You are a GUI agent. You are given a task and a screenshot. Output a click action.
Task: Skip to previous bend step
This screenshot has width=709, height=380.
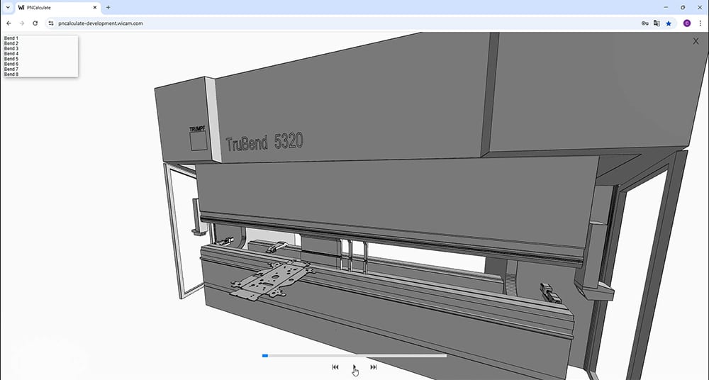point(335,367)
